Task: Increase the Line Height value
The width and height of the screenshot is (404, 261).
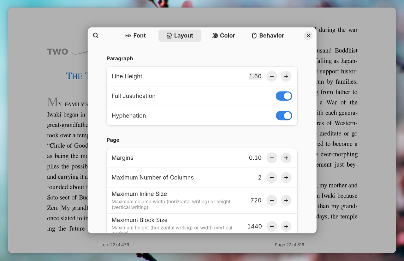Action: pos(286,76)
